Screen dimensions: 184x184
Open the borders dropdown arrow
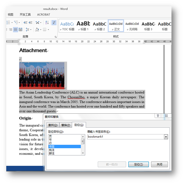tap(48, 30)
